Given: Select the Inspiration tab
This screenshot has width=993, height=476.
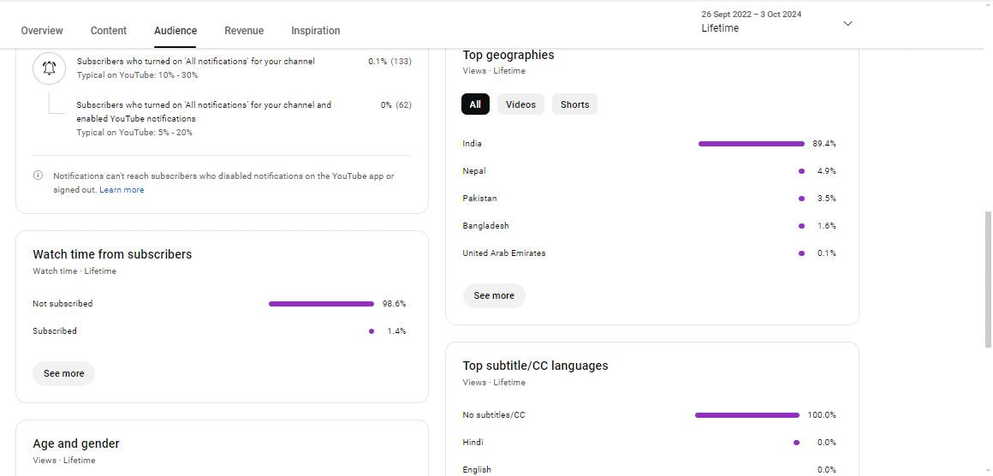Looking at the screenshot, I should point(315,31).
